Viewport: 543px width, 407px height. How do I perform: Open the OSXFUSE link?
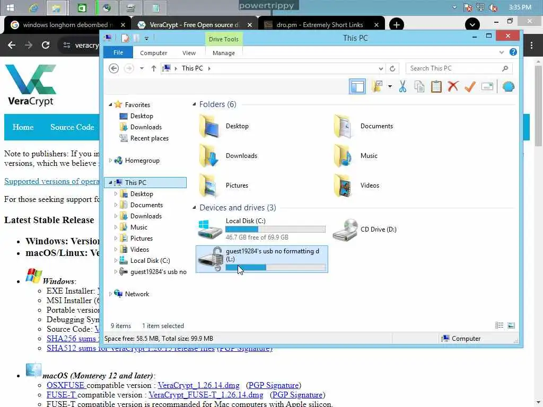[x=65, y=385]
